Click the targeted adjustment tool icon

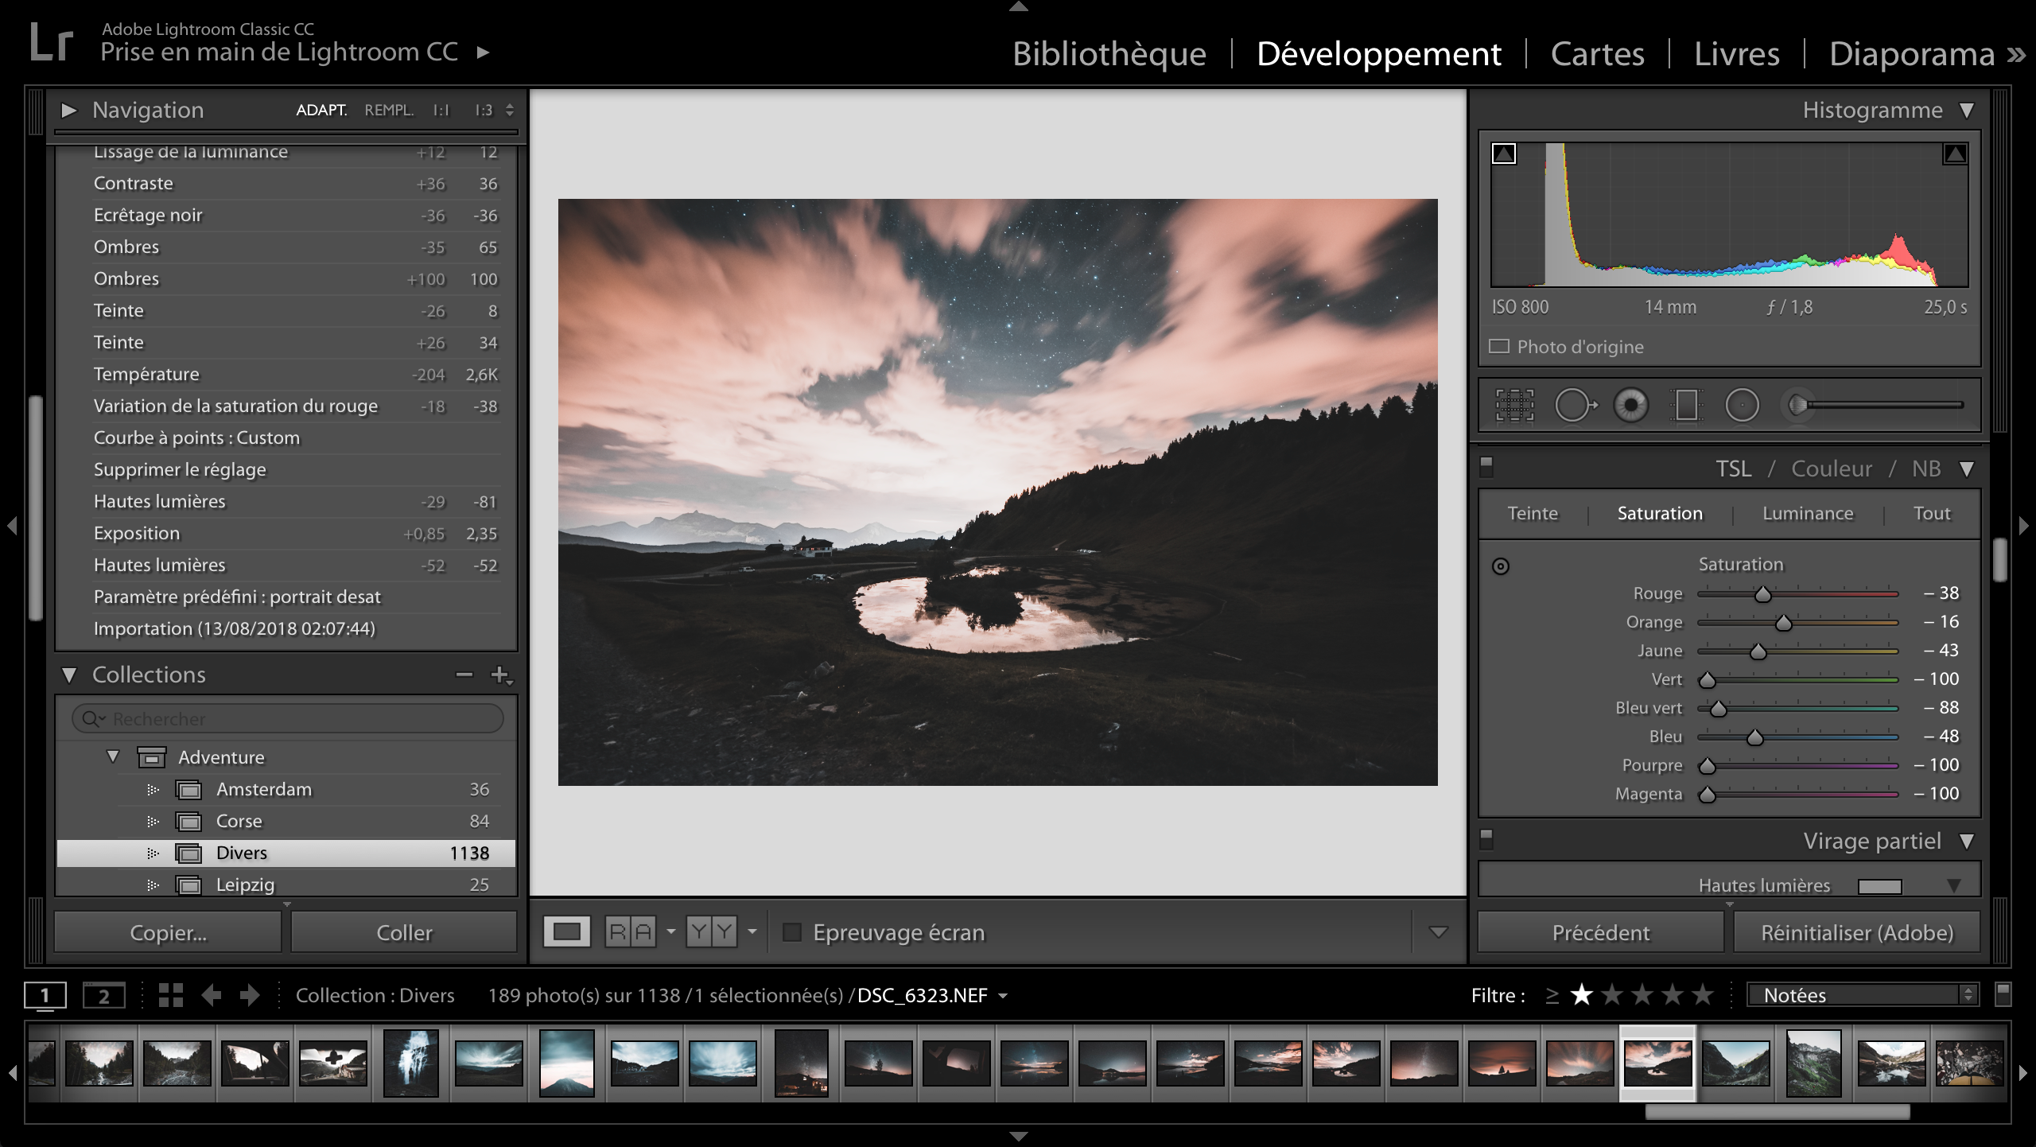[x=1501, y=565]
